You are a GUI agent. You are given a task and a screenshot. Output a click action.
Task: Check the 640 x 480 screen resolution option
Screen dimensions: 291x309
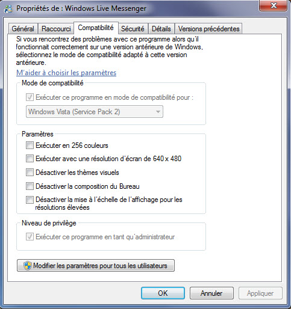(x=30, y=159)
